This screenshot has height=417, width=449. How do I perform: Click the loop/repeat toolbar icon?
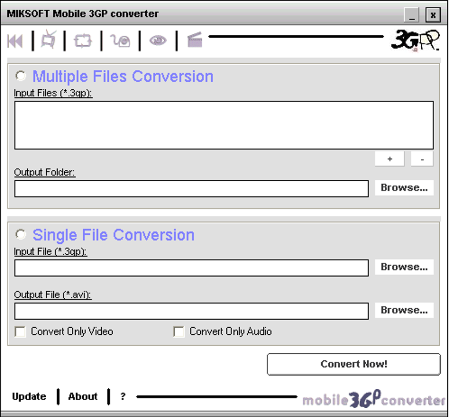83,41
